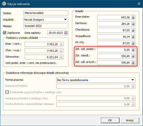Open calculator icon for FP i FS field

point(133,43)
